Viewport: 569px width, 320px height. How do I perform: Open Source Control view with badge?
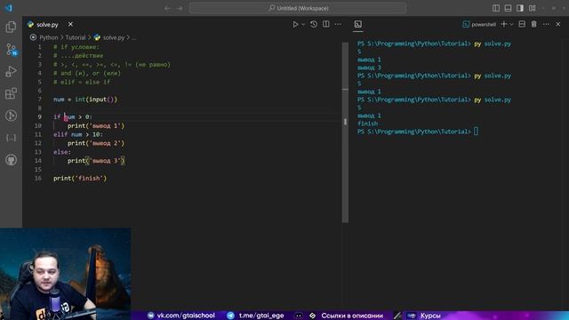point(11,50)
